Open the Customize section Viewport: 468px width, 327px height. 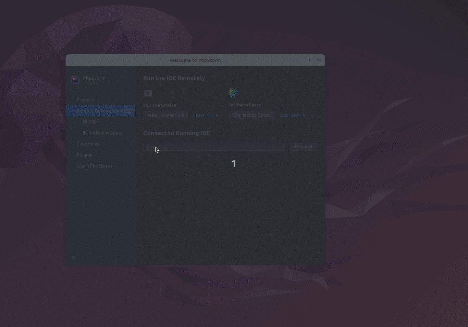(x=88, y=144)
